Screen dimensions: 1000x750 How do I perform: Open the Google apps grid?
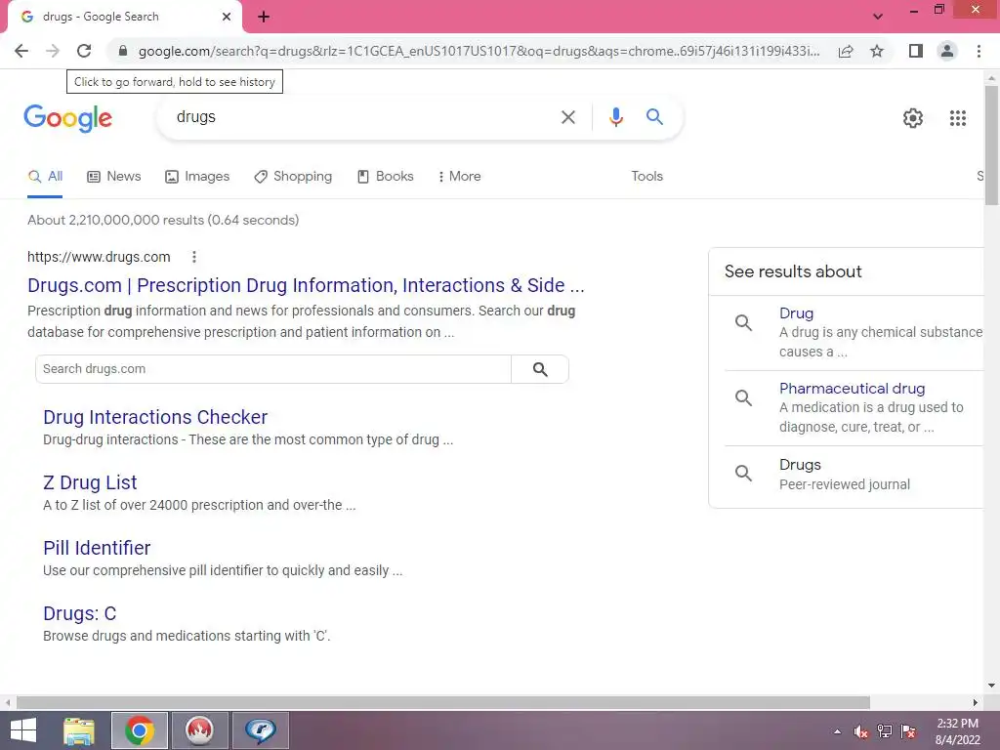click(x=957, y=118)
